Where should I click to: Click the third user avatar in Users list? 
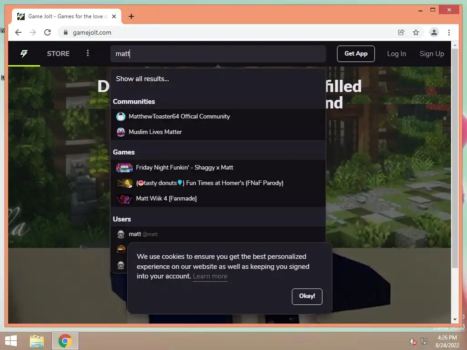point(120,265)
